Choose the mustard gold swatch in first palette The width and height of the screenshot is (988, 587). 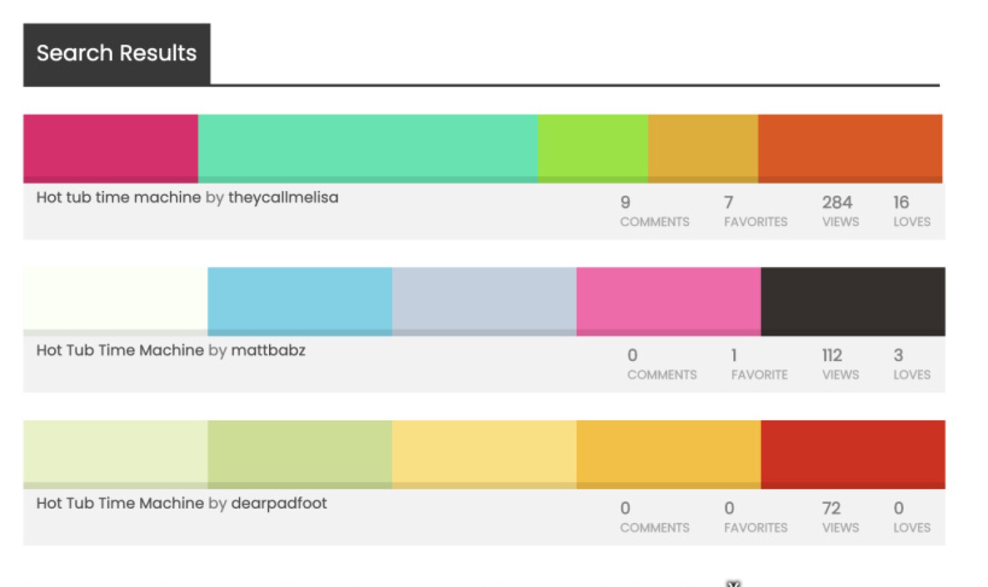point(703,148)
